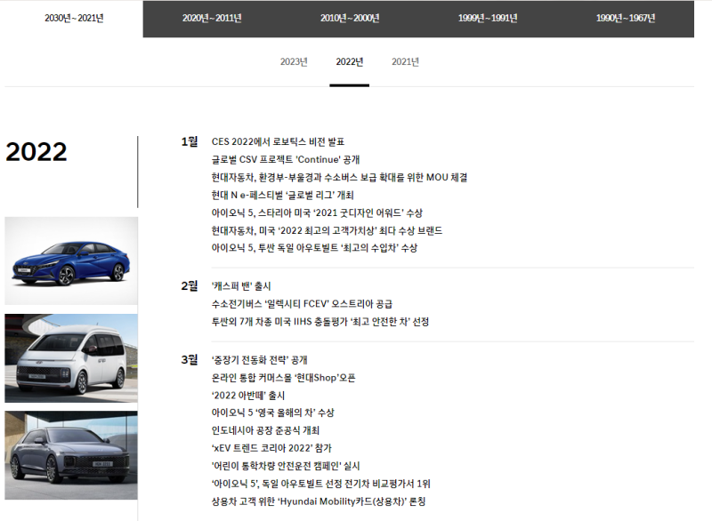Select the 2023년 year tab

click(294, 61)
